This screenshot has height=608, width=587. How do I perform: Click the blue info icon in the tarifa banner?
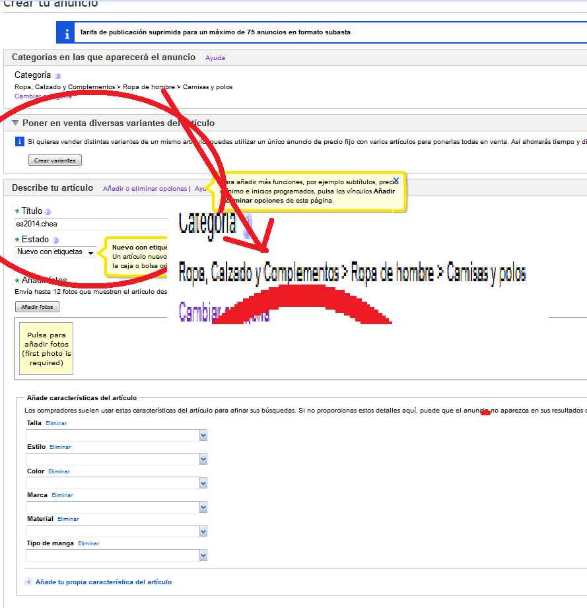coord(65,32)
